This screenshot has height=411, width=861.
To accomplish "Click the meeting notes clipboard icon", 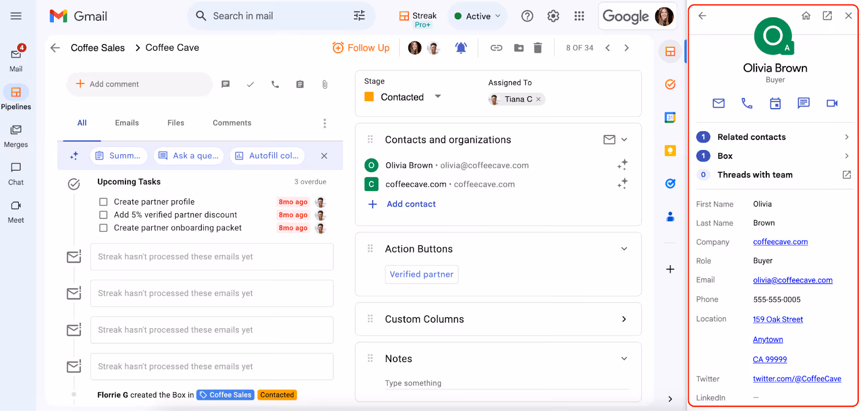I will point(300,84).
